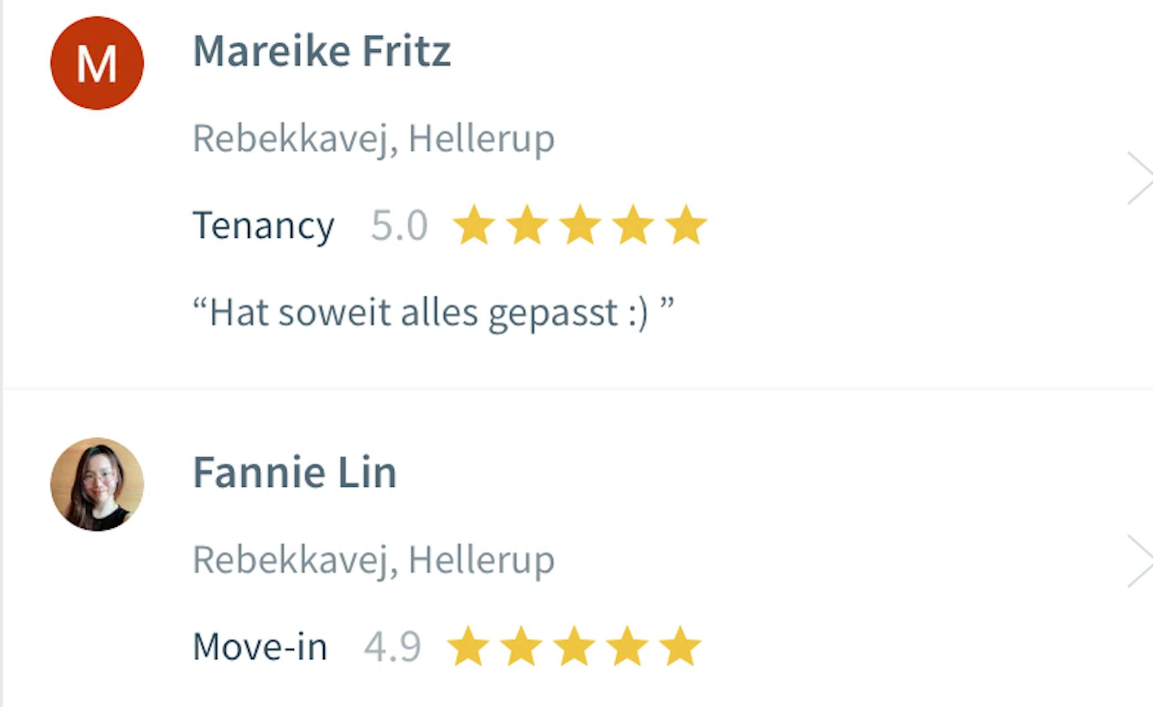Click the 4.9 Move-in score
Viewport: 1153px width, 707px height.
coord(392,646)
